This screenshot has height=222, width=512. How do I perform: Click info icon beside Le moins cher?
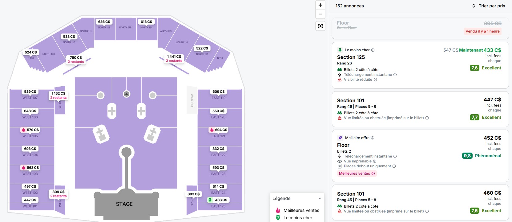(373, 50)
